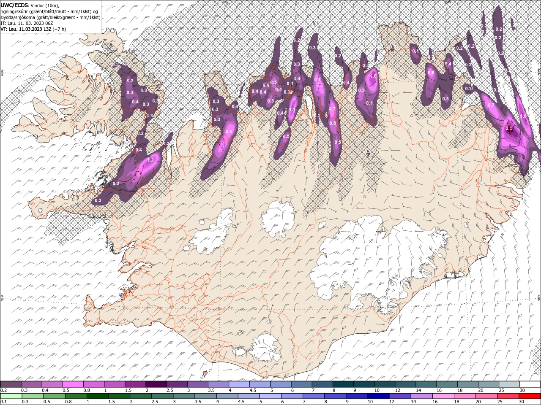This screenshot has height=405, width=541.
Task: Select lower legend light pink swatch 16–18
Action: (443, 396)
